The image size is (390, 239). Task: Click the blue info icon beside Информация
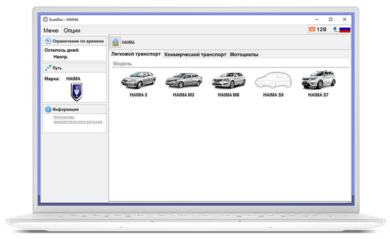48,109
